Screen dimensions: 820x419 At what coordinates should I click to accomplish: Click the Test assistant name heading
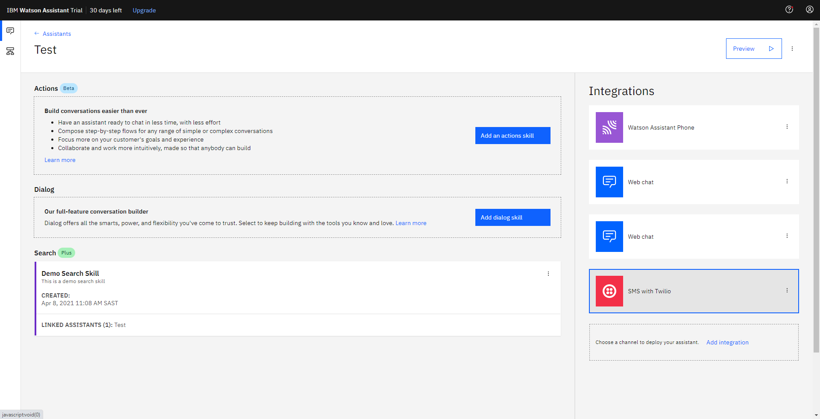click(x=45, y=50)
